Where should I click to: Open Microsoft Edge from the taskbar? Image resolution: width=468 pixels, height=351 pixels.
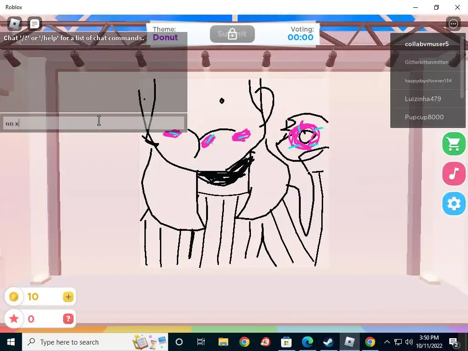307,342
